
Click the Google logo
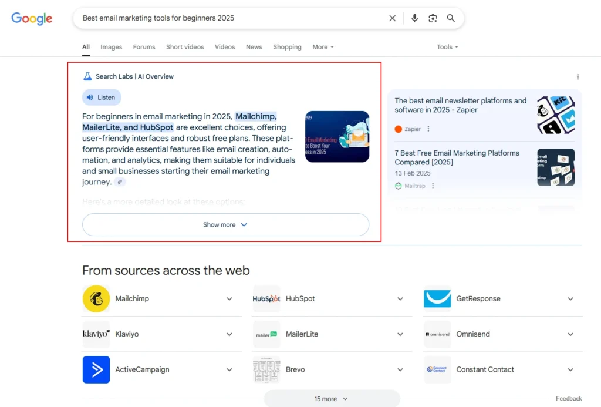tap(32, 18)
